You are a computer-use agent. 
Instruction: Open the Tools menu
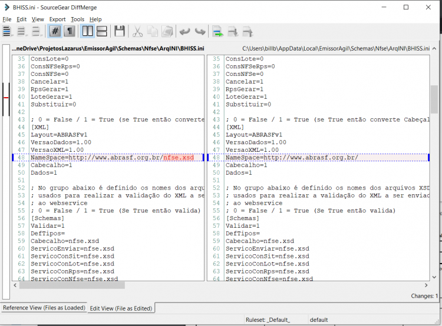tap(78, 19)
